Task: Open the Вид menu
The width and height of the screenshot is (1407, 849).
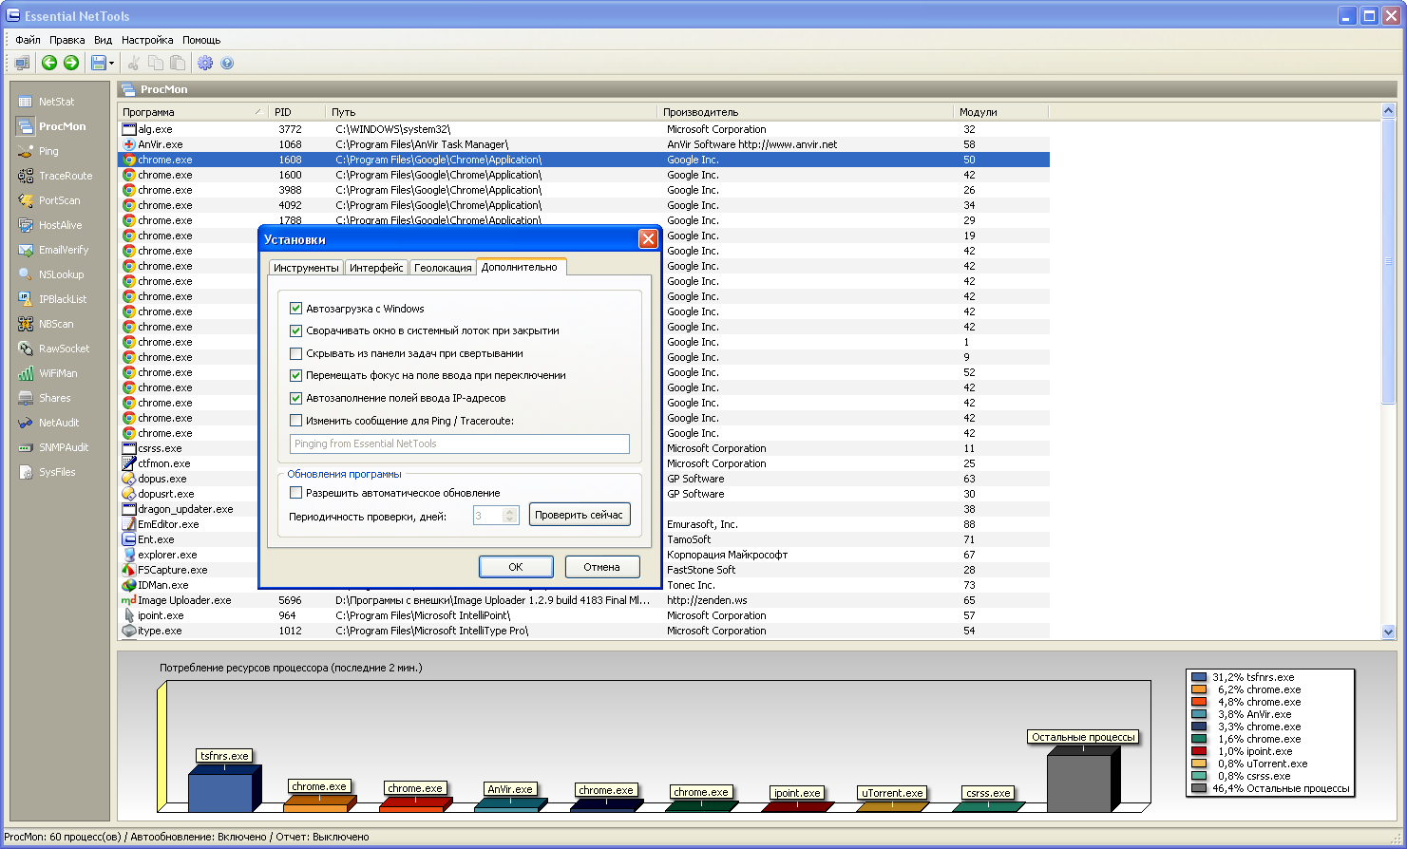Action: click(104, 40)
